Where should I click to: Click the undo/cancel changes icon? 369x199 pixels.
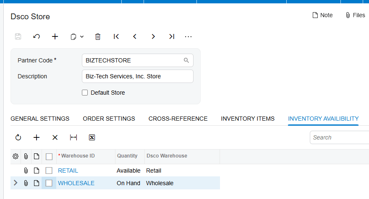pos(37,36)
